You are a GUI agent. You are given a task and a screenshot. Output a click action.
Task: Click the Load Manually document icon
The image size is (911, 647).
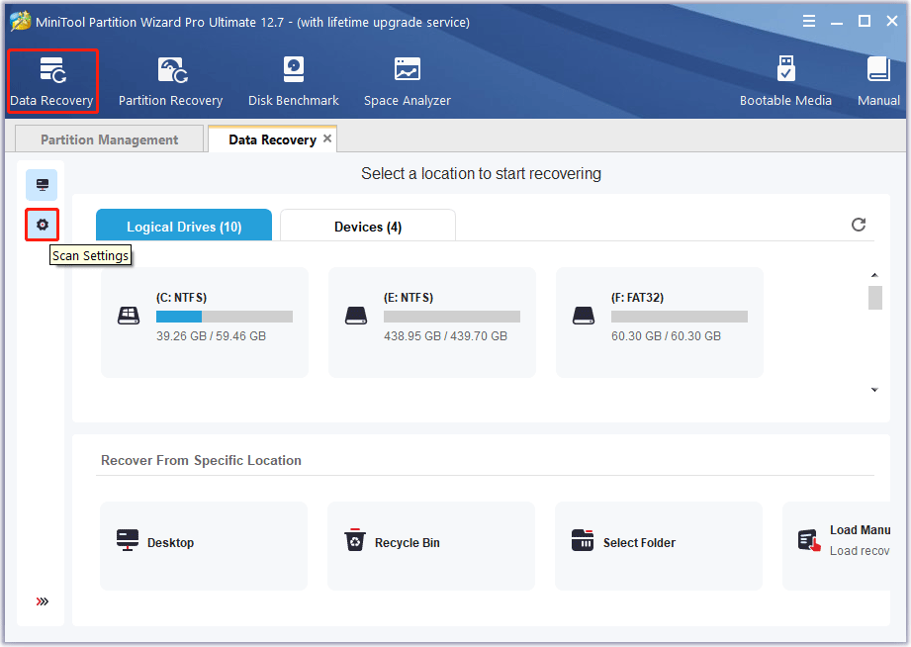pos(809,540)
